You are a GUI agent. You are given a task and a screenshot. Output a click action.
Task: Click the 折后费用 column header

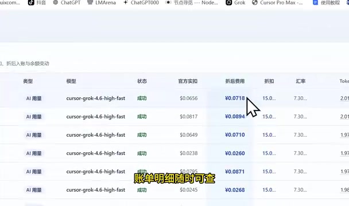[x=235, y=81]
